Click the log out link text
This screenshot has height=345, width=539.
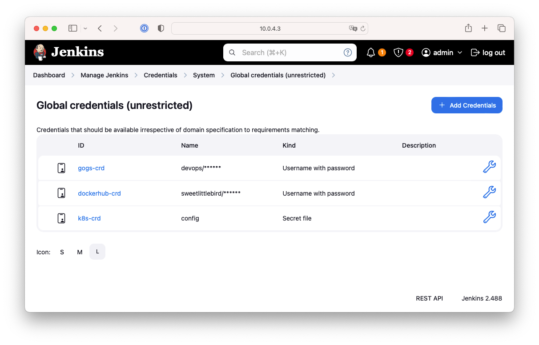click(494, 52)
